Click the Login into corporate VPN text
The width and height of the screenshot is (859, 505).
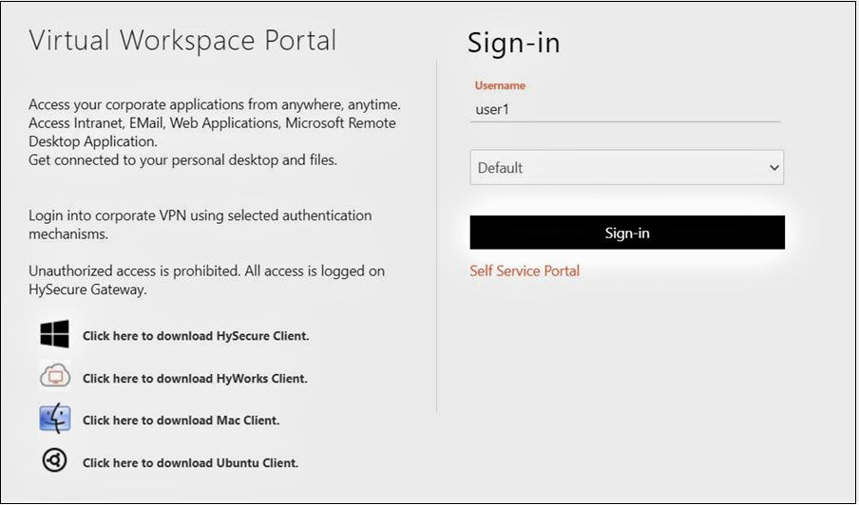coord(200,224)
